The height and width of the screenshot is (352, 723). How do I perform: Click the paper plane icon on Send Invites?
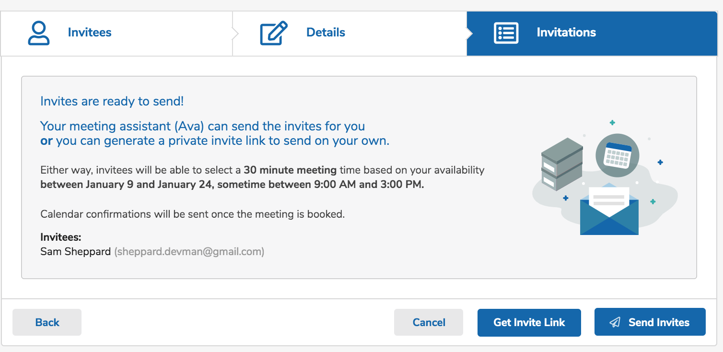tap(615, 323)
